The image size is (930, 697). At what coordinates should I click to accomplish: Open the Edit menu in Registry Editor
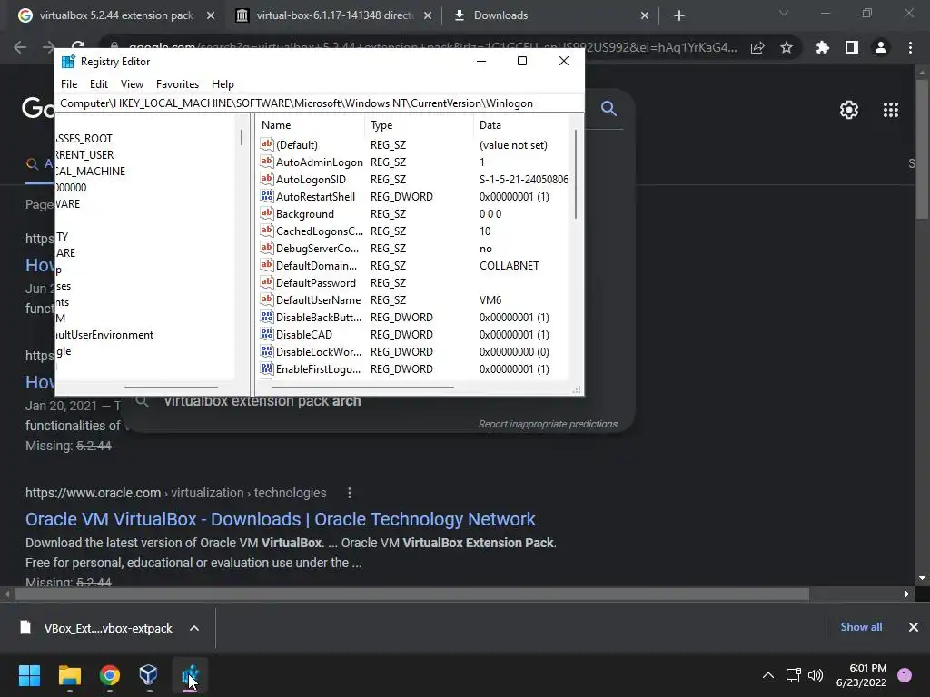click(x=98, y=84)
